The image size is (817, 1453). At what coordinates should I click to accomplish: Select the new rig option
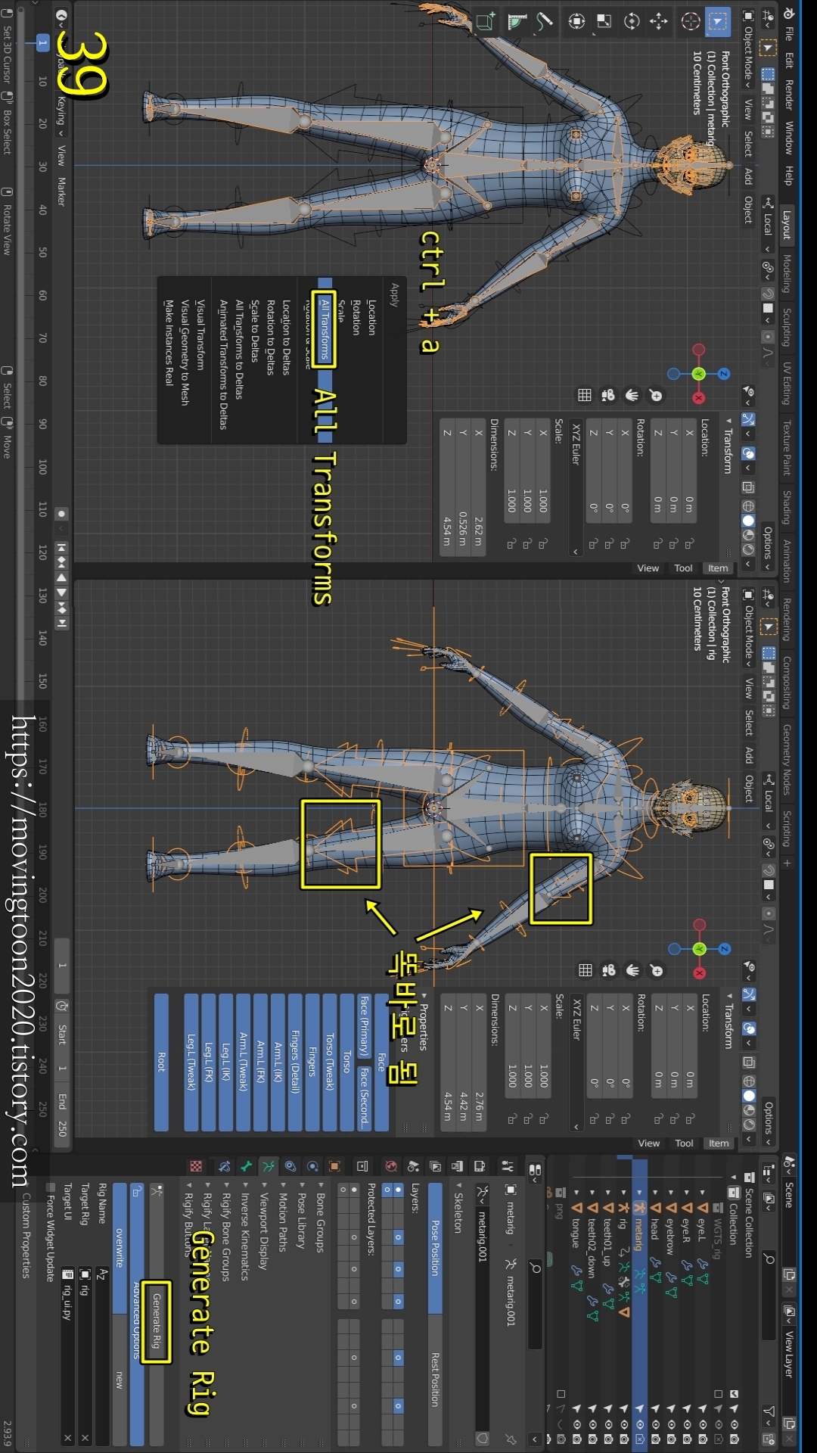(120, 1380)
